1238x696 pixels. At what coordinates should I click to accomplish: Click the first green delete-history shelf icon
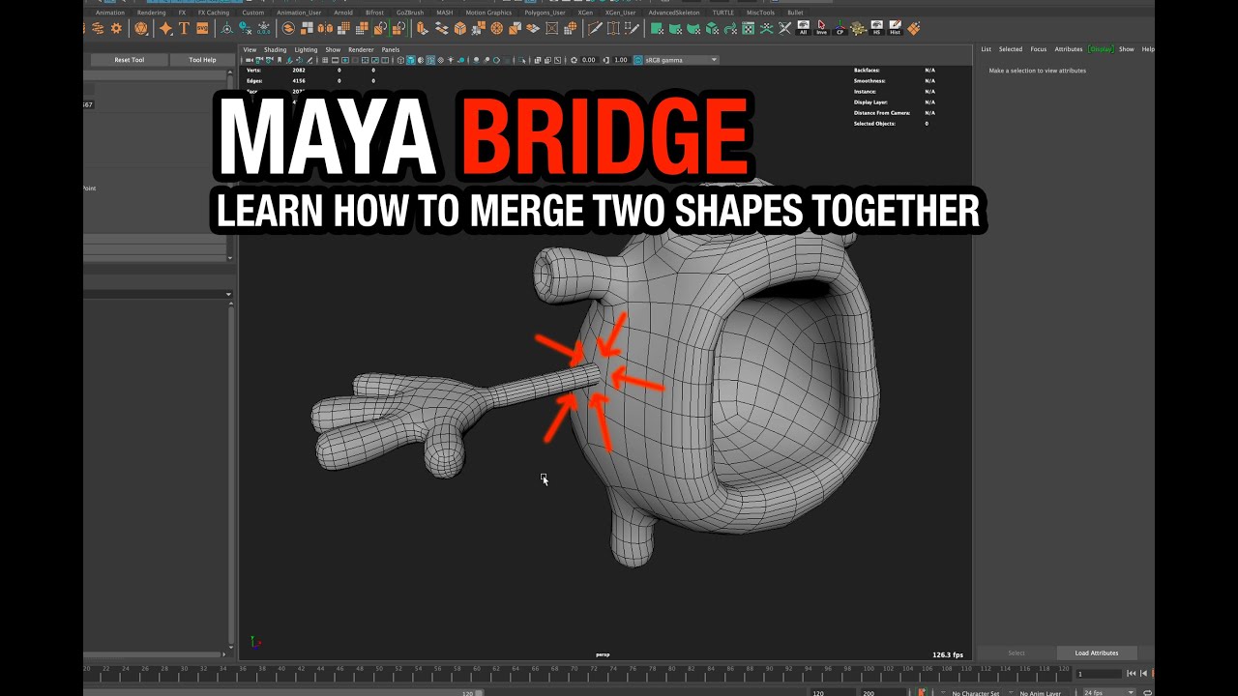657,28
